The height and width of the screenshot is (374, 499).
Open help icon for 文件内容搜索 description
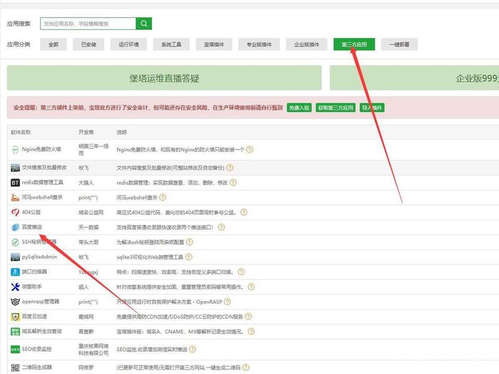(x=230, y=168)
